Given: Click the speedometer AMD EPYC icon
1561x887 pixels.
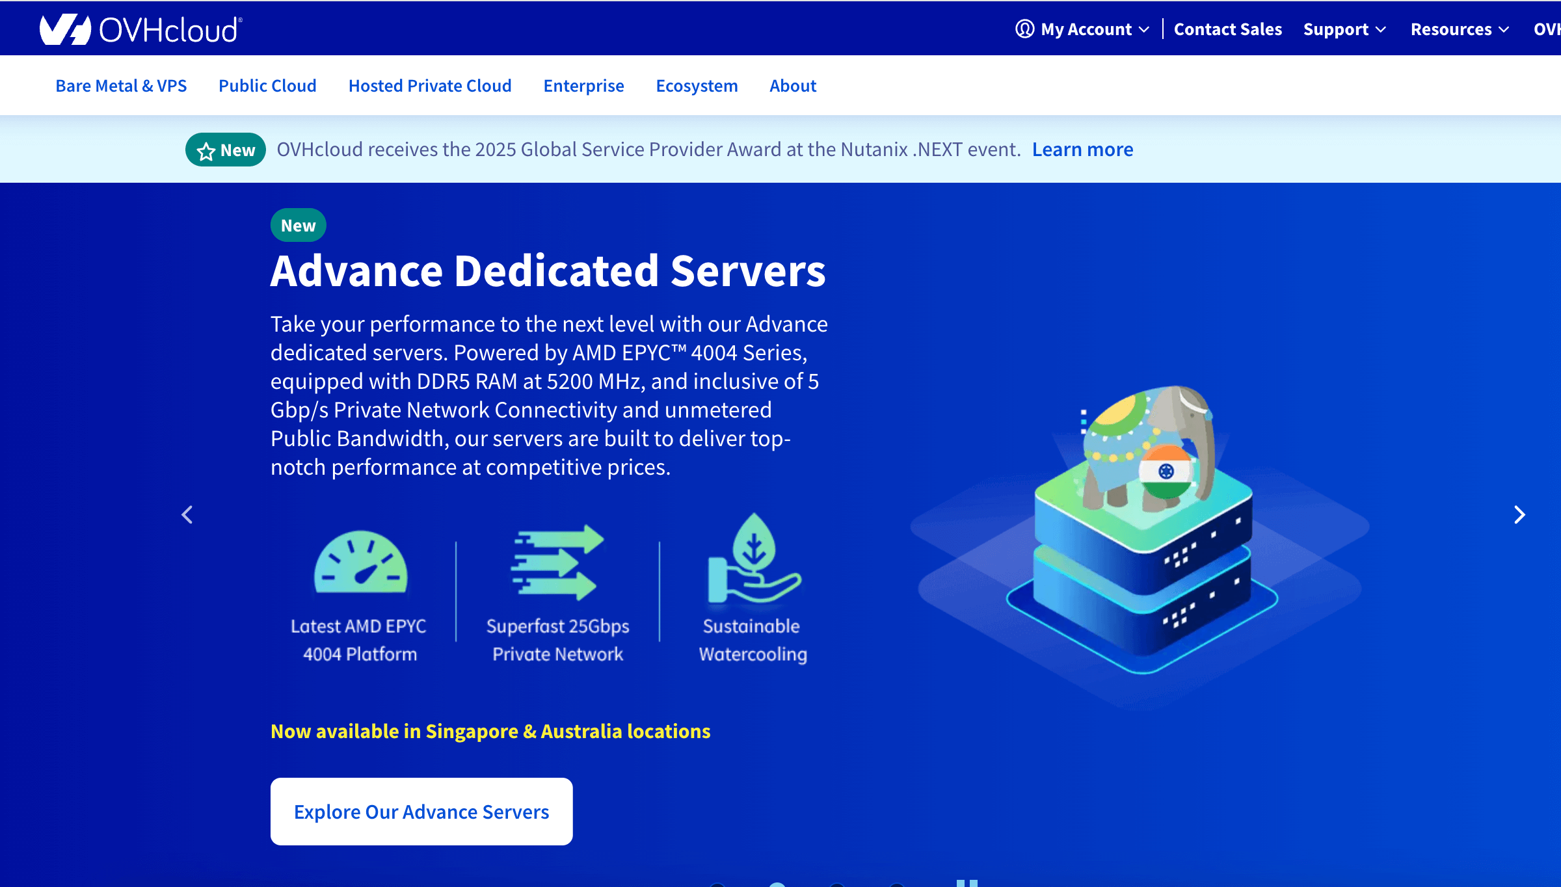Looking at the screenshot, I should tap(360, 563).
